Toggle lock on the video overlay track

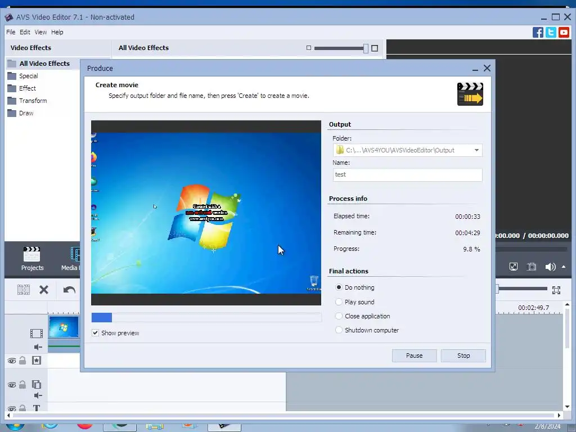tap(22, 385)
